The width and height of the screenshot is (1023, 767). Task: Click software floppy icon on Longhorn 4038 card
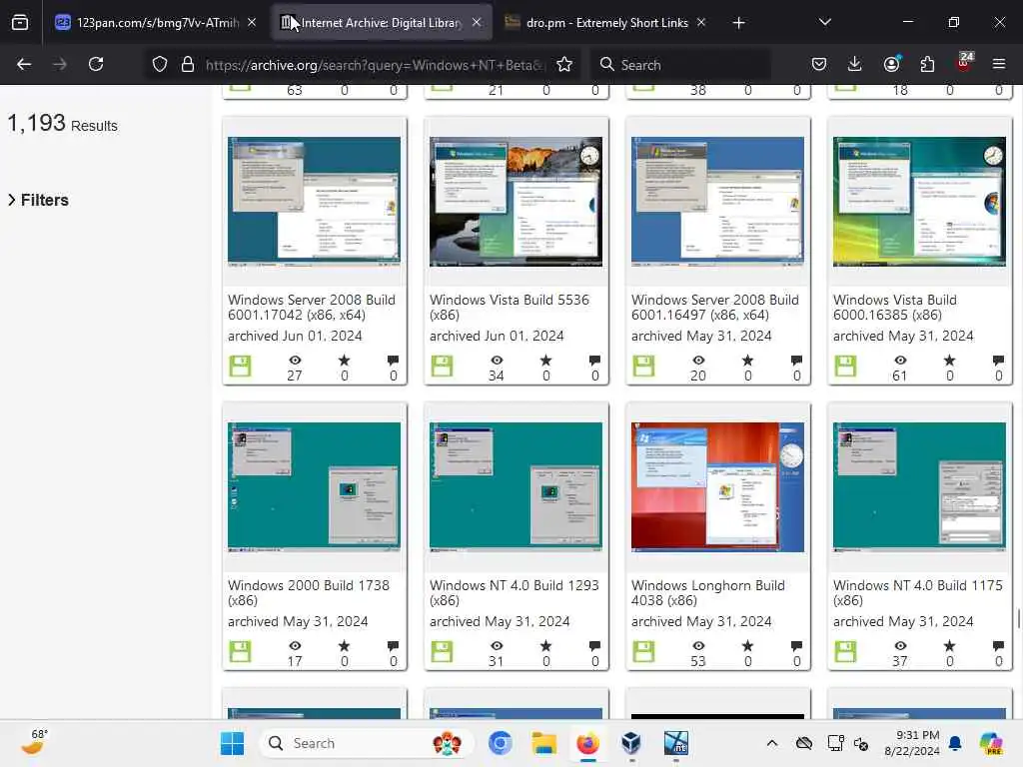(643, 651)
